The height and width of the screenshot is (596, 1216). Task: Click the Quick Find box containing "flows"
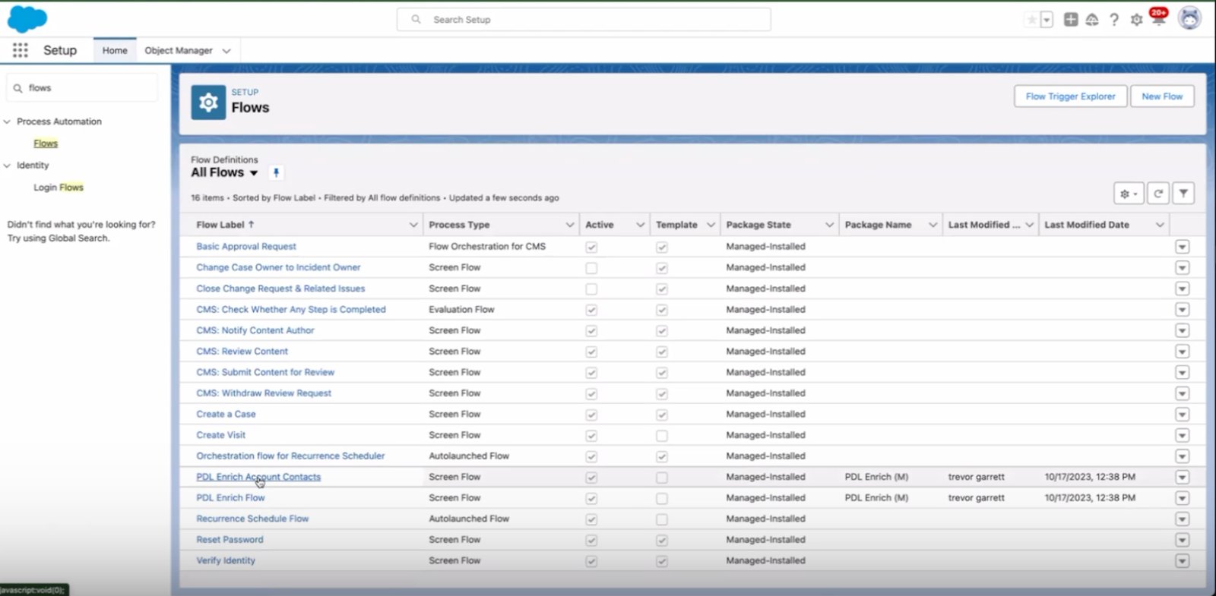pyautogui.click(x=83, y=88)
